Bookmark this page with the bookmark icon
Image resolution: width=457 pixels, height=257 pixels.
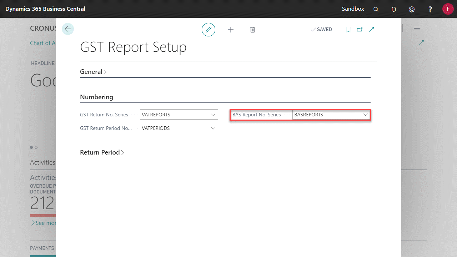[348, 30]
